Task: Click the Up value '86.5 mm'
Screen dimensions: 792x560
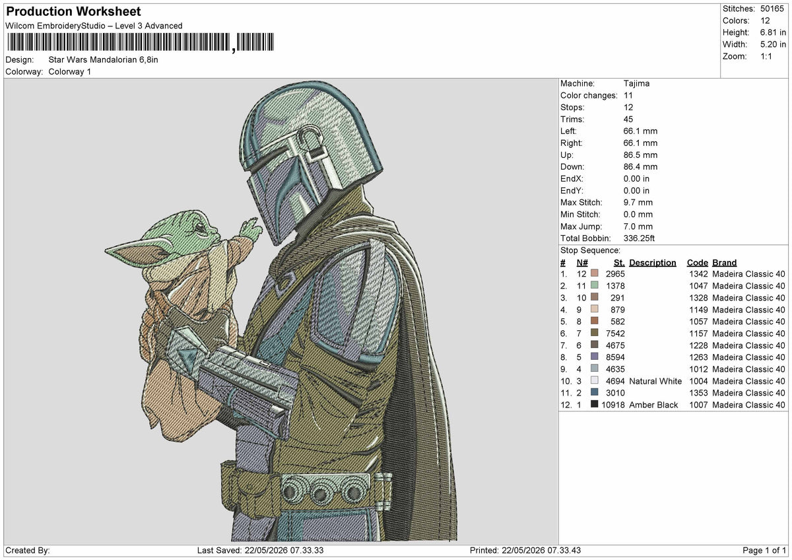Action: (640, 155)
